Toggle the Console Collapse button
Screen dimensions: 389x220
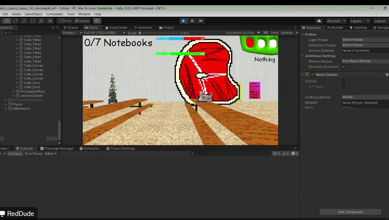click(x=15, y=154)
